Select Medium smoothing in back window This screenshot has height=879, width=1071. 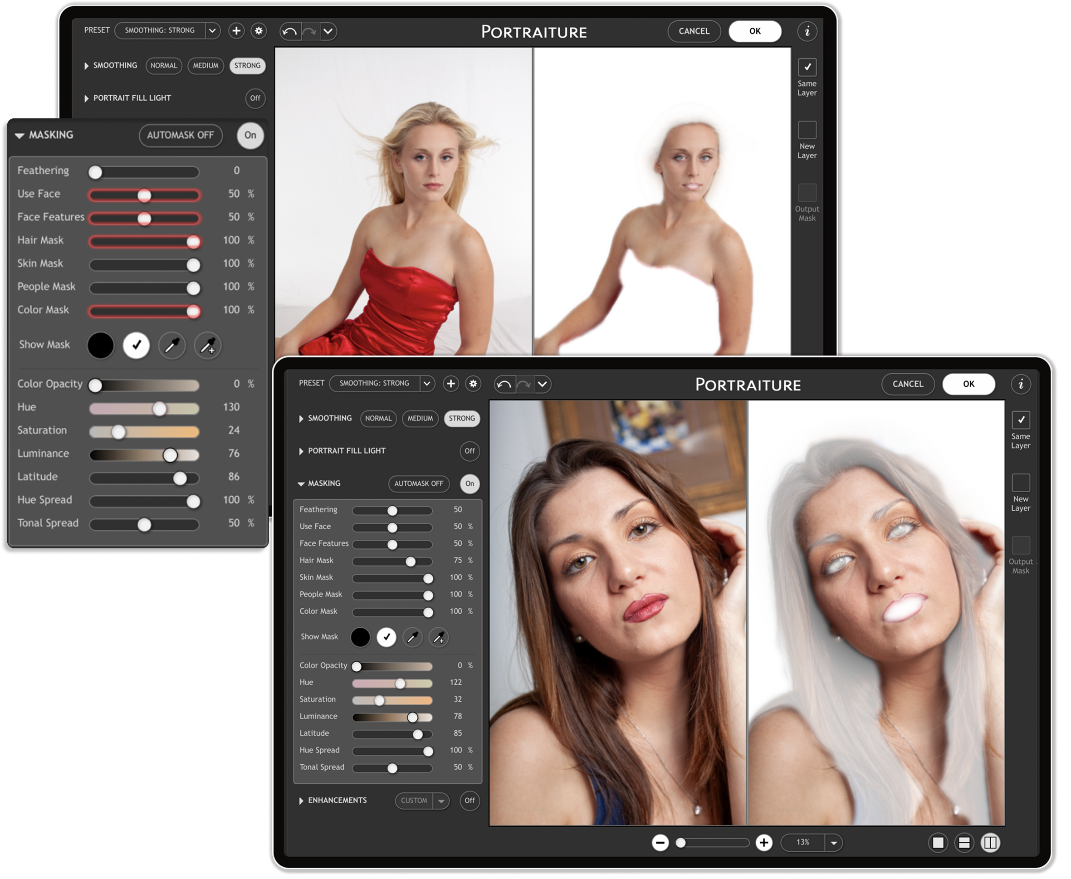tap(205, 66)
